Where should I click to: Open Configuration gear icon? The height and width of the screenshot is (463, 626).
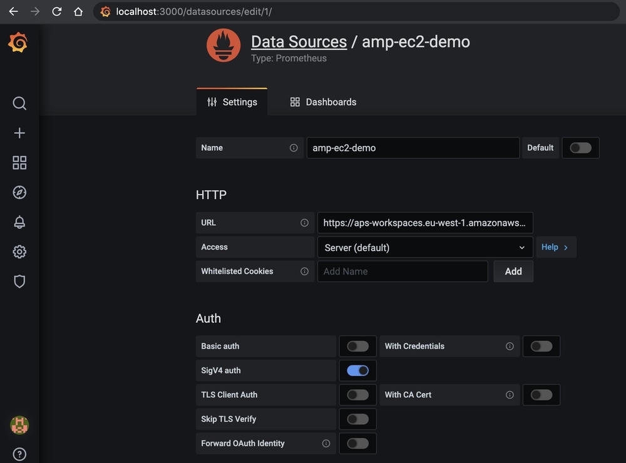(x=19, y=252)
